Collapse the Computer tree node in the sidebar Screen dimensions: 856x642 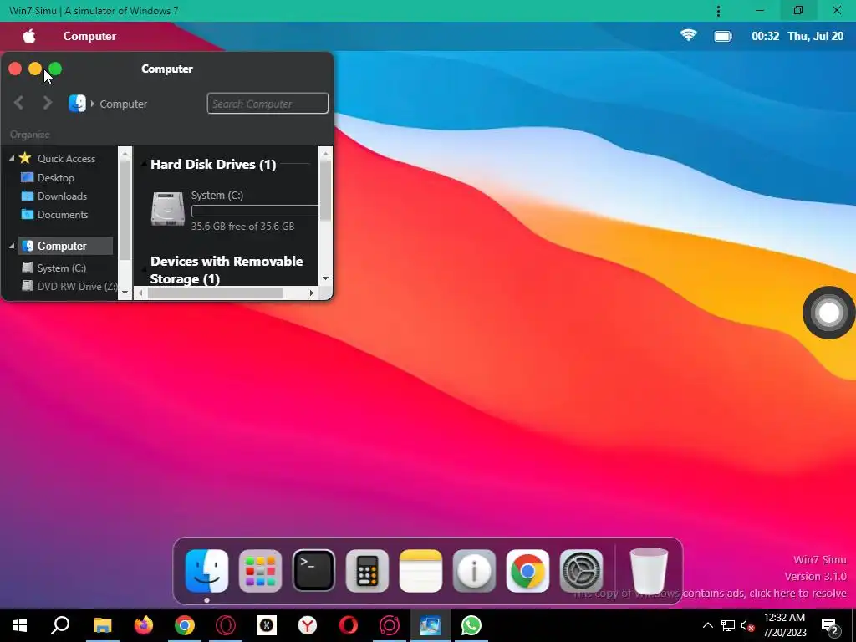coord(12,247)
